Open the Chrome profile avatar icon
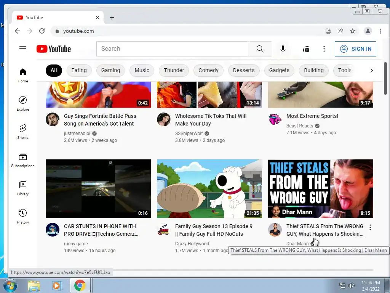 click(368, 31)
